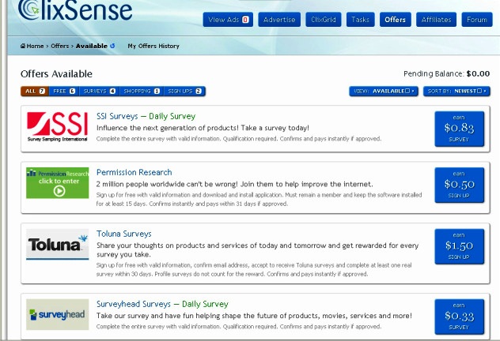Screen dimensions: 500x341
Task: Expand the View: Available dropdown
Action: pos(384,92)
